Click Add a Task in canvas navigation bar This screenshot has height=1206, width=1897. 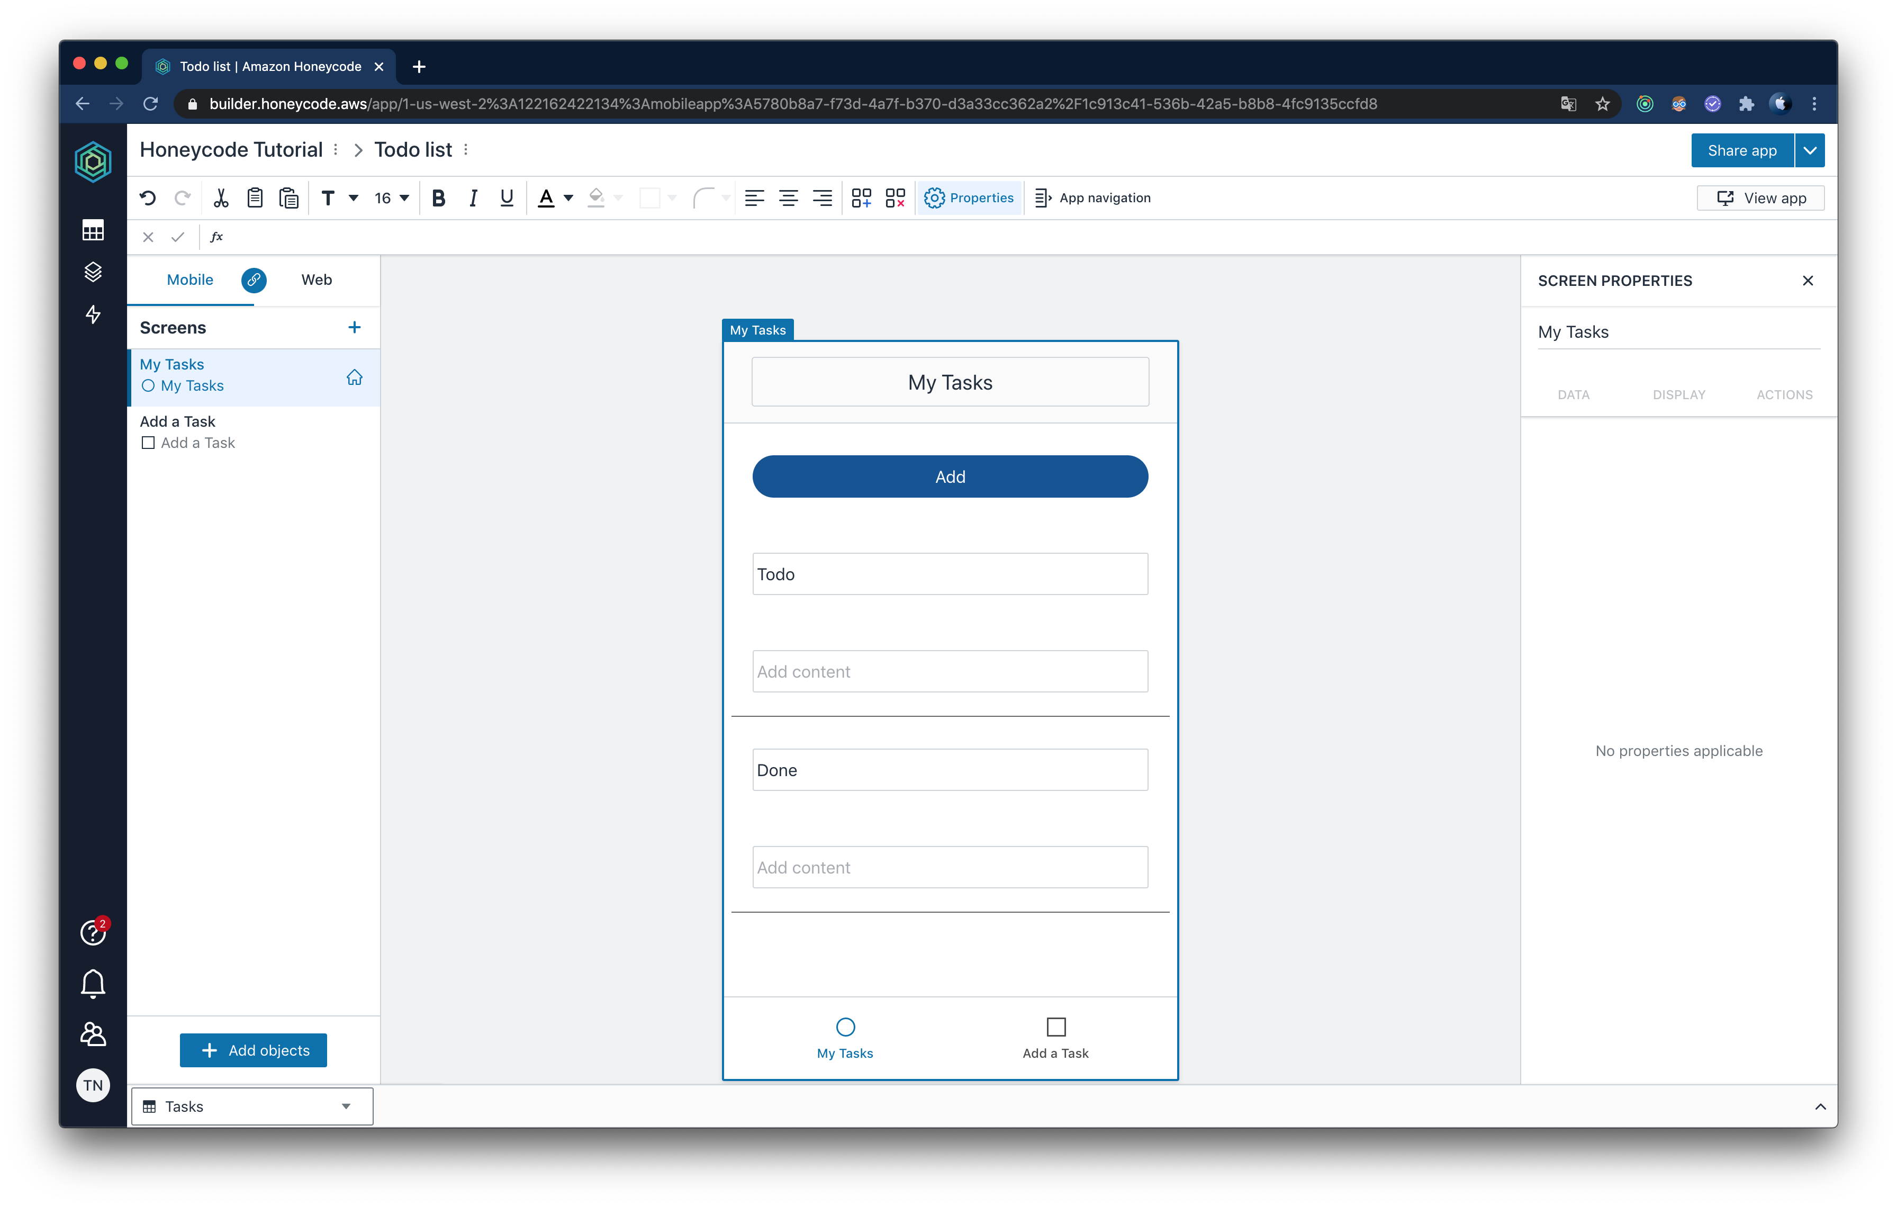[x=1055, y=1038]
